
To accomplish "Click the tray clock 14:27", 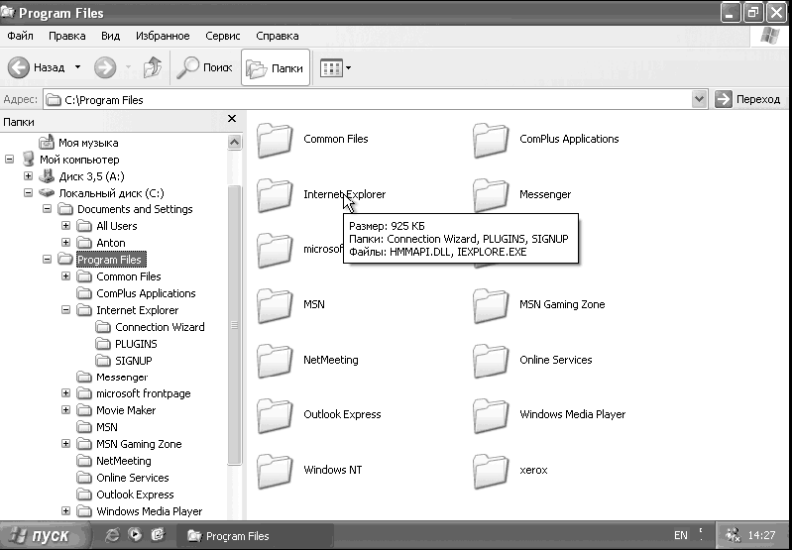I will (x=761, y=535).
